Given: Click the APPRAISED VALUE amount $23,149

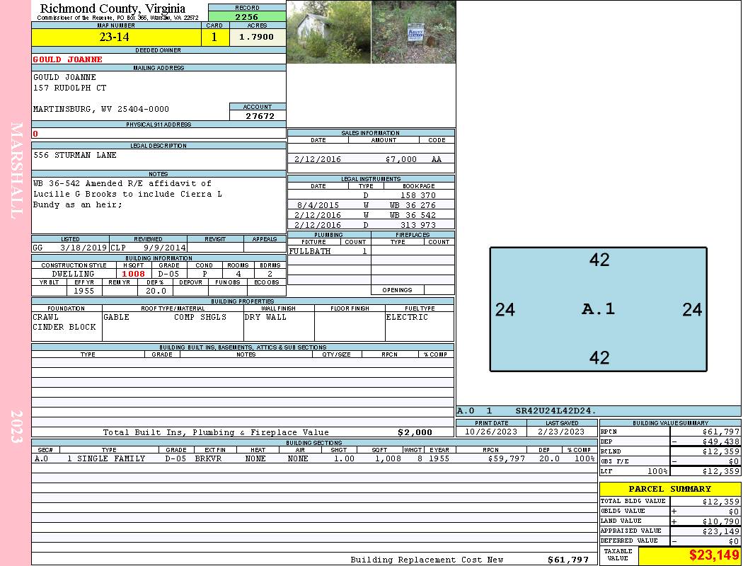Looking at the screenshot, I should [721, 531].
